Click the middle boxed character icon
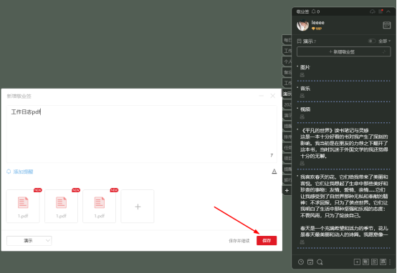 374,262
